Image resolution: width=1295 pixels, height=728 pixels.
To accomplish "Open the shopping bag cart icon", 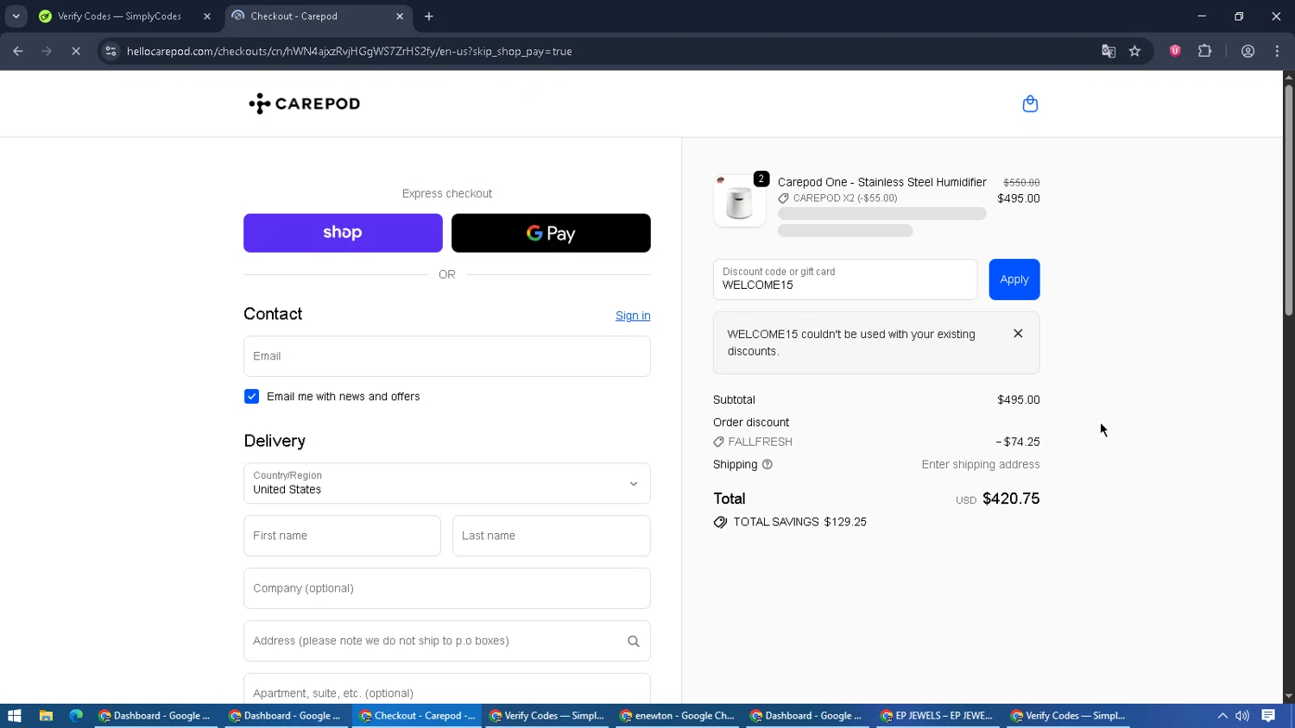I will click(x=1030, y=104).
